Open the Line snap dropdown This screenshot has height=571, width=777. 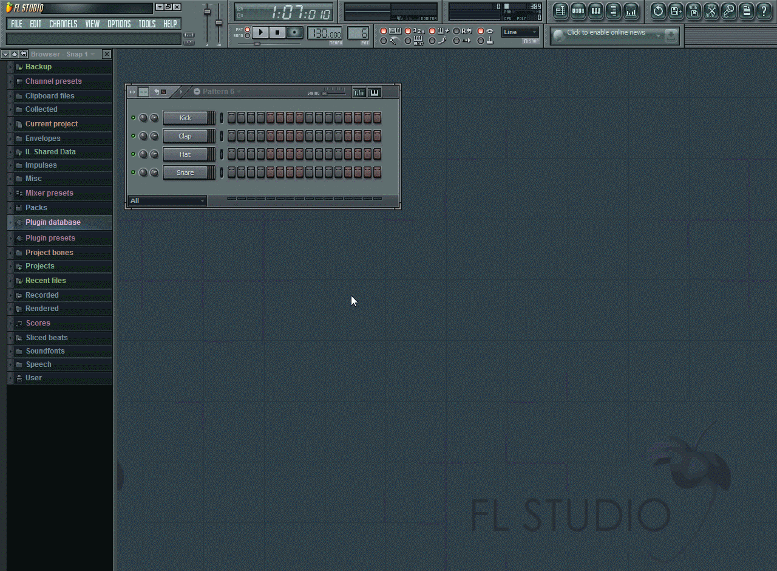tap(520, 32)
